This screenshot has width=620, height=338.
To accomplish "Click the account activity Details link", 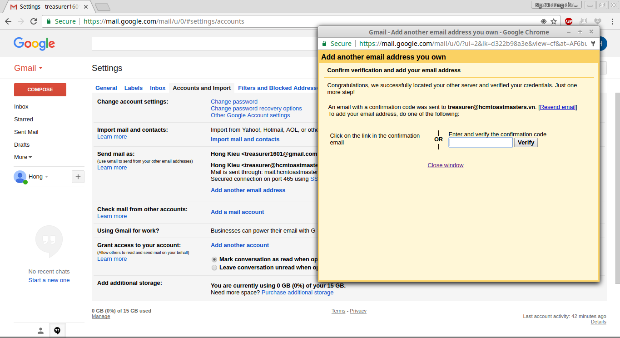I will [598, 322].
